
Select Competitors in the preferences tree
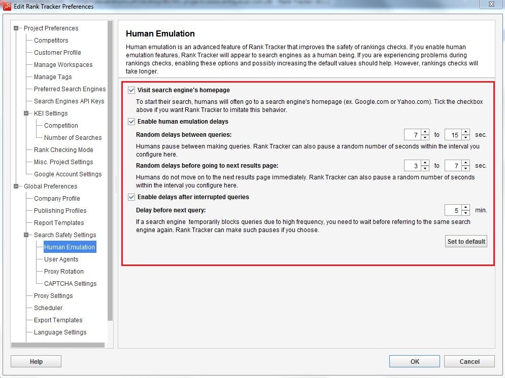coord(51,41)
